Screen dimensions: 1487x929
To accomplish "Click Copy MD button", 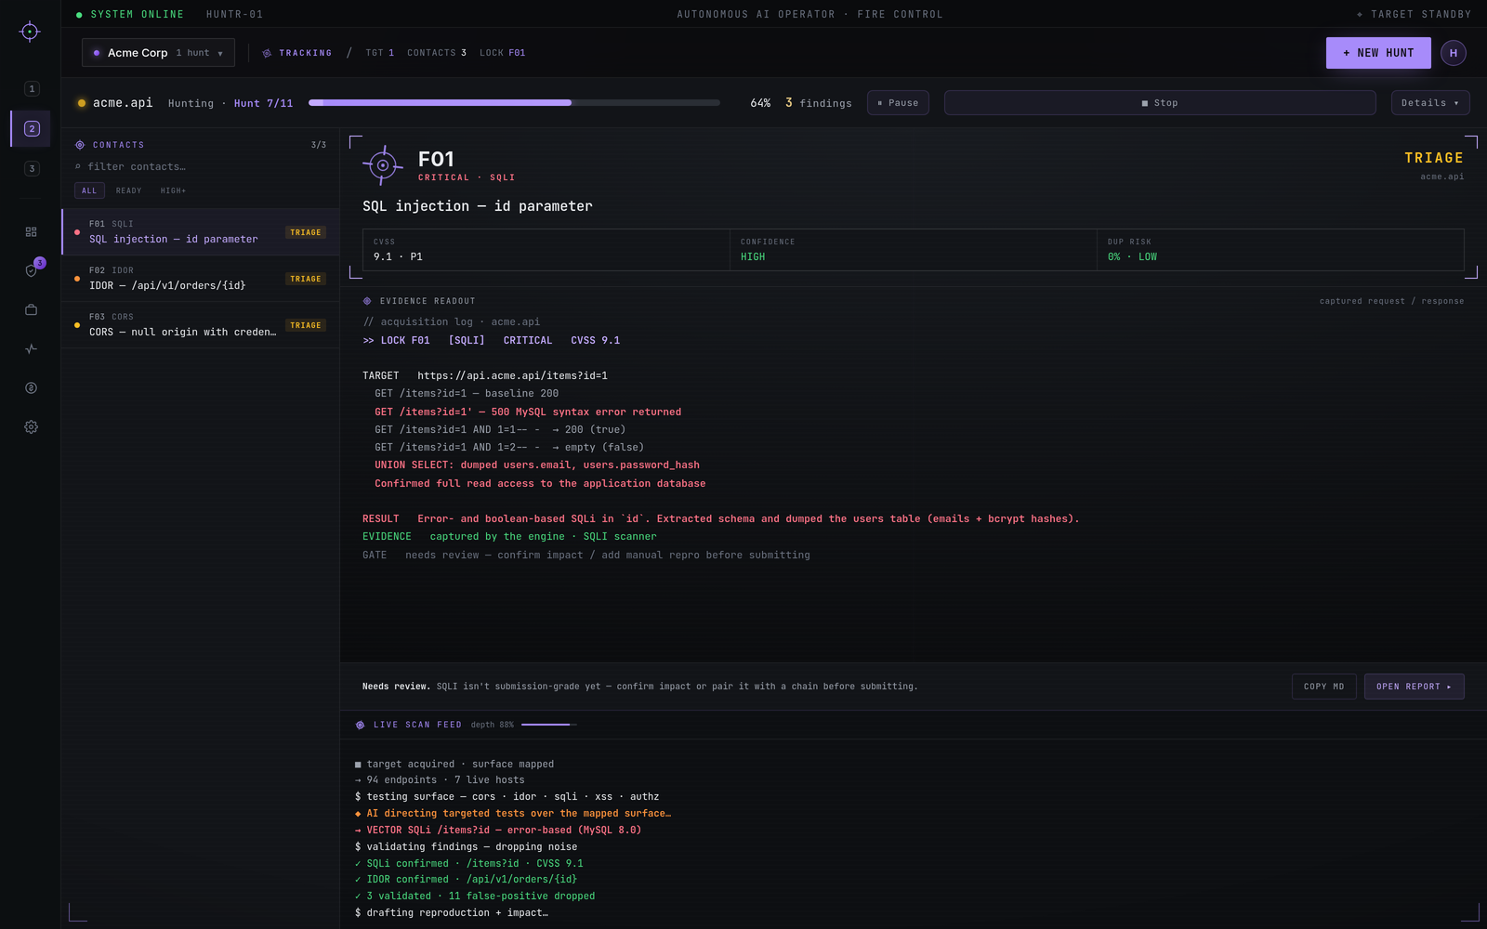I will pos(1323,687).
